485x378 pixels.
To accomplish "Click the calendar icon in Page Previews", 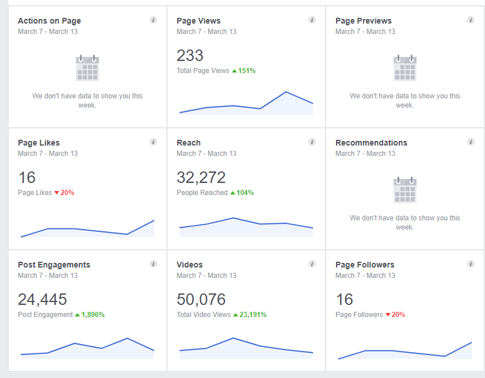I will (405, 68).
